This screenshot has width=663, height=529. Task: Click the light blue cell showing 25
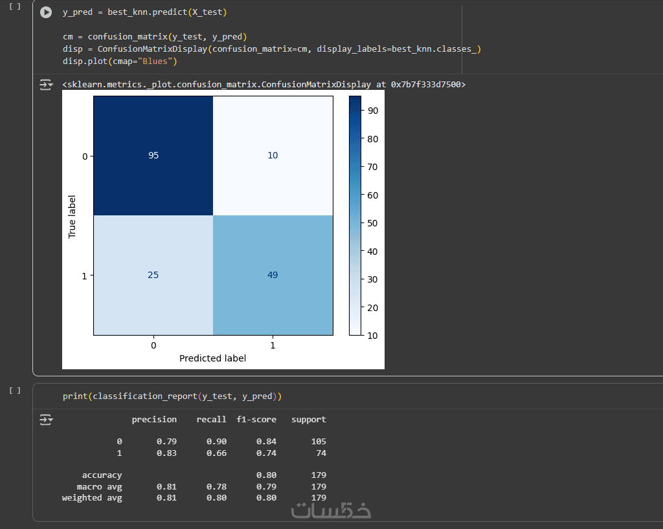coord(153,275)
